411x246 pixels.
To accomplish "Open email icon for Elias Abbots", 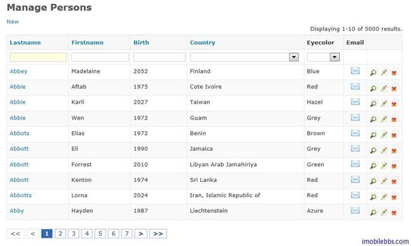I will [x=355, y=133].
